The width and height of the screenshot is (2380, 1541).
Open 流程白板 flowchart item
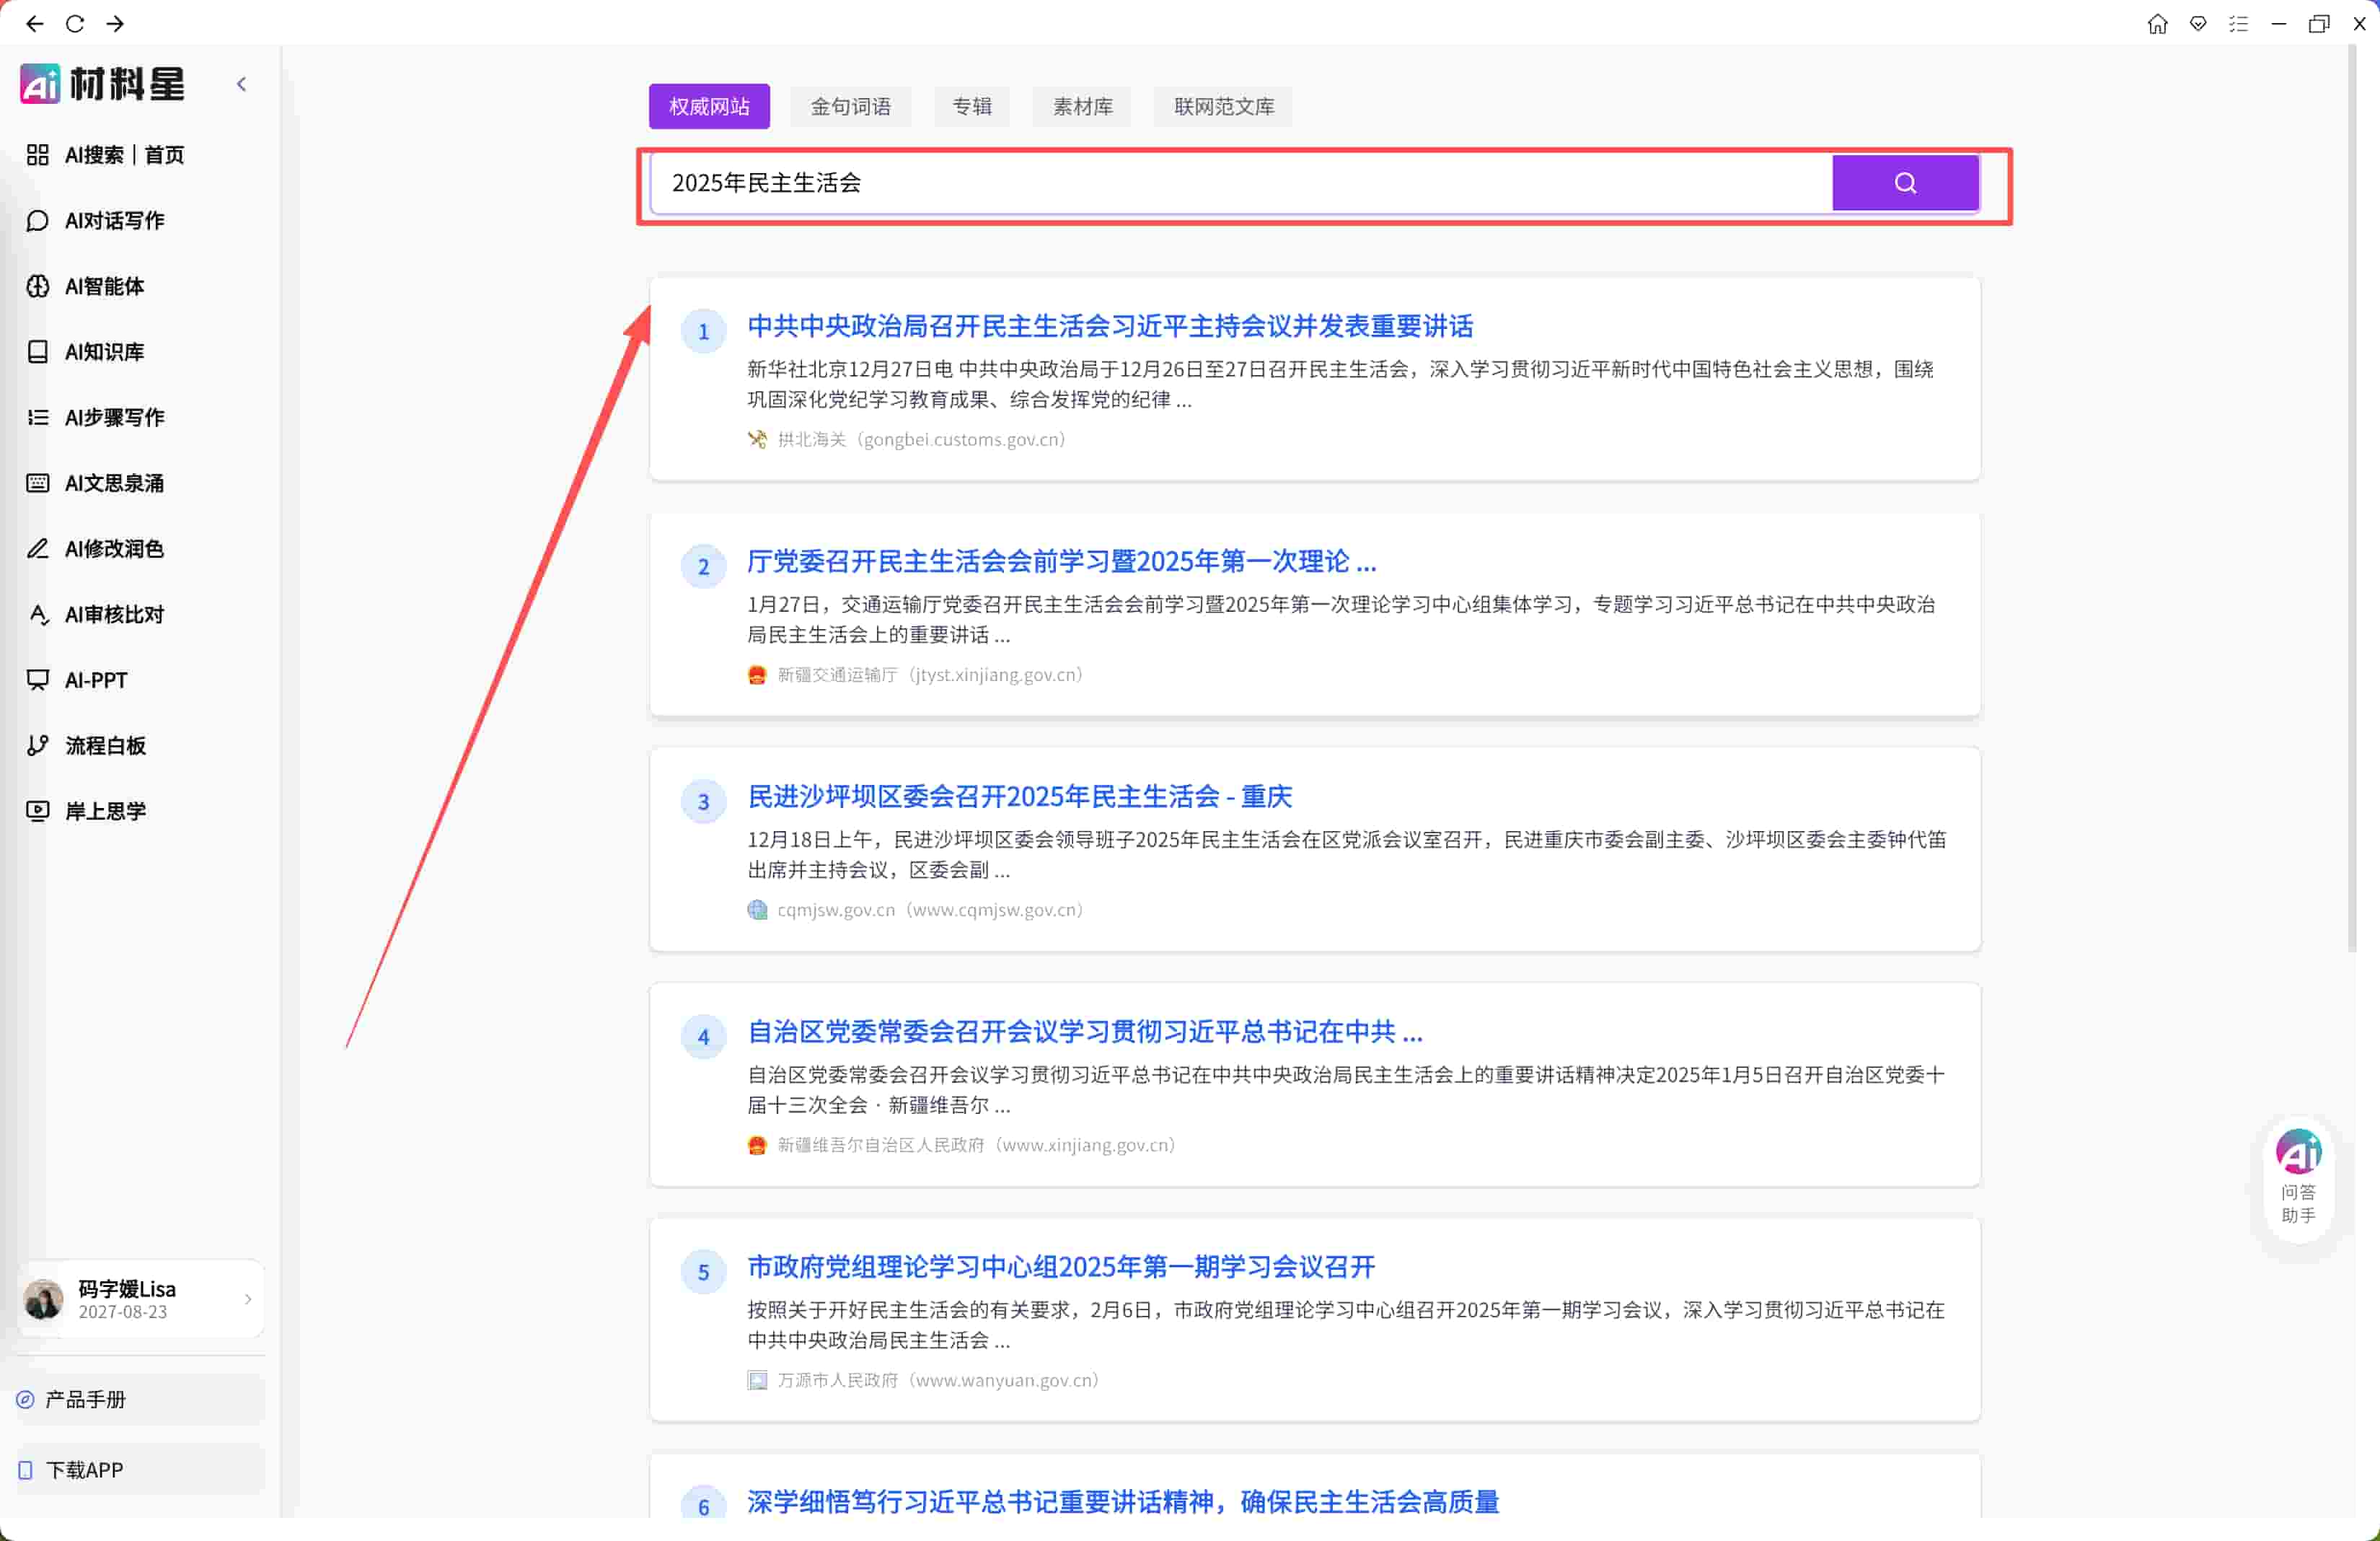104,745
